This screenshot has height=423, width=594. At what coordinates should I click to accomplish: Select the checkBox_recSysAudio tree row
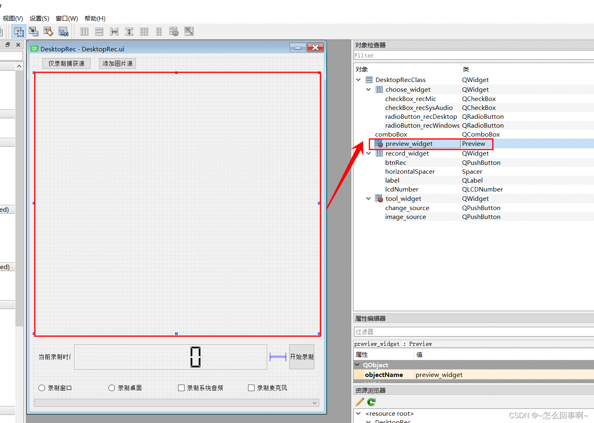pyautogui.click(x=473, y=107)
